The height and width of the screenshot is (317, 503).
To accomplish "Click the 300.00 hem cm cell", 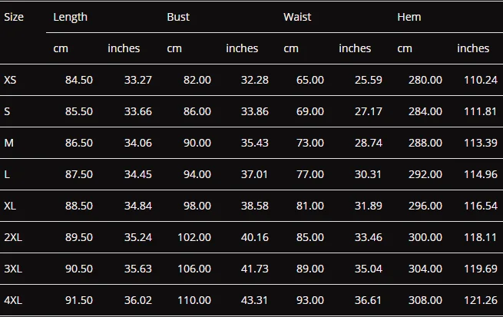I will 425,237.
